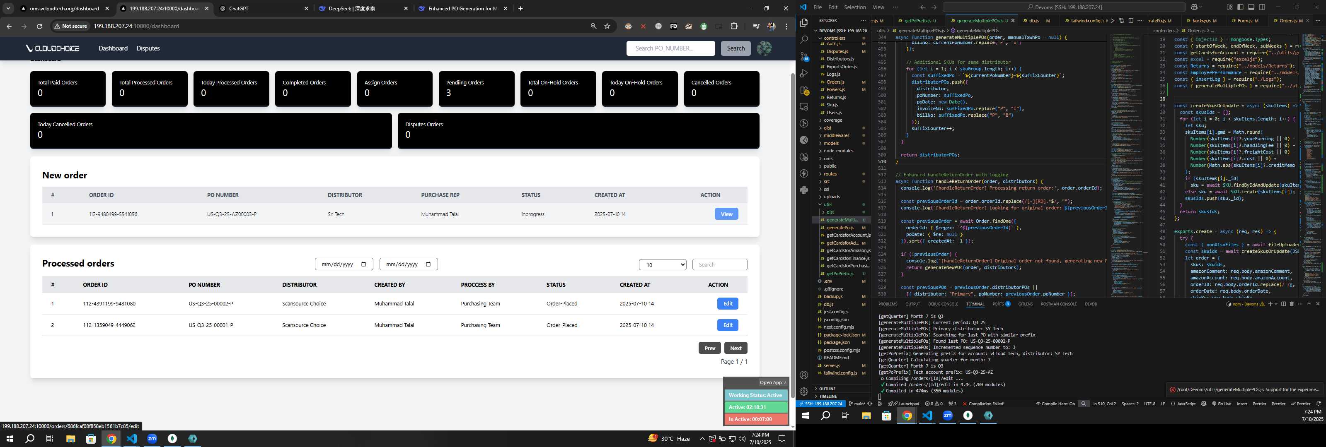
Task: Expand node_modules folder
Action: [x=838, y=151]
